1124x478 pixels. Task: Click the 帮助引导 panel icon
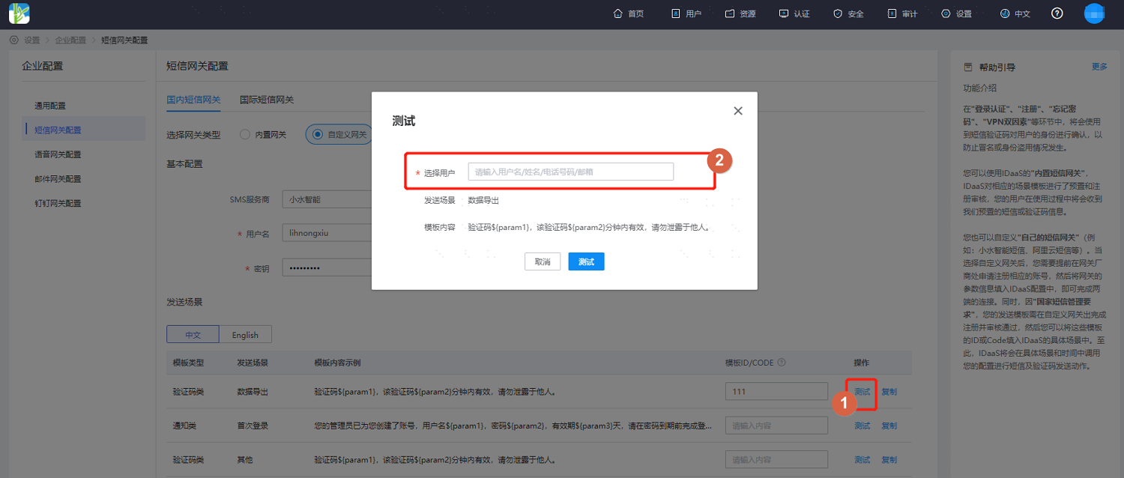coord(967,67)
